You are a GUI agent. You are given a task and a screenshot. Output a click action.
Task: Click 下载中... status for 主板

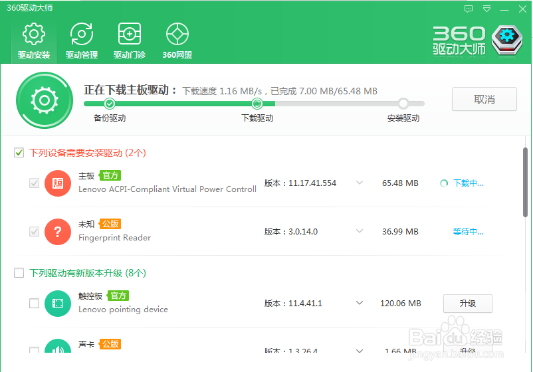468,183
